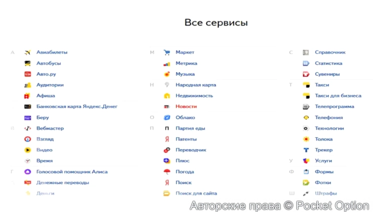Click the red umbrella icon for Погода

tap(167, 171)
